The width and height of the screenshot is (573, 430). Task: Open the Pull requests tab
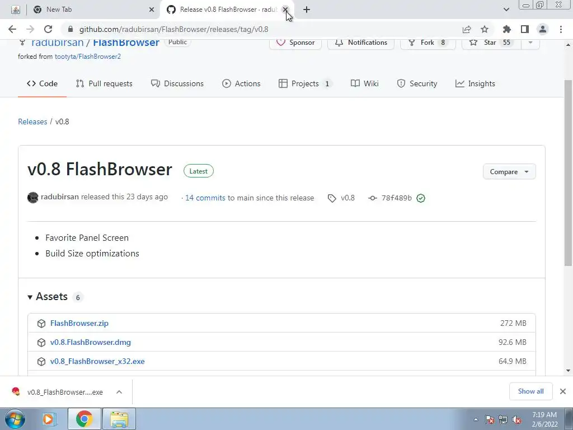point(104,84)
